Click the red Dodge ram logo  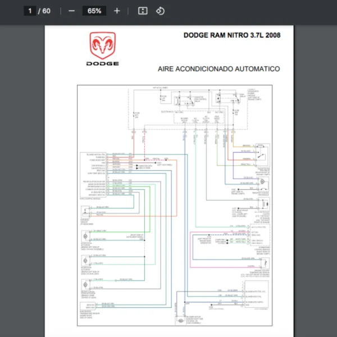coord(102,45)
